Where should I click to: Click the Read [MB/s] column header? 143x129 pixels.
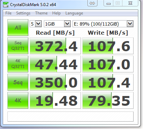55,33
